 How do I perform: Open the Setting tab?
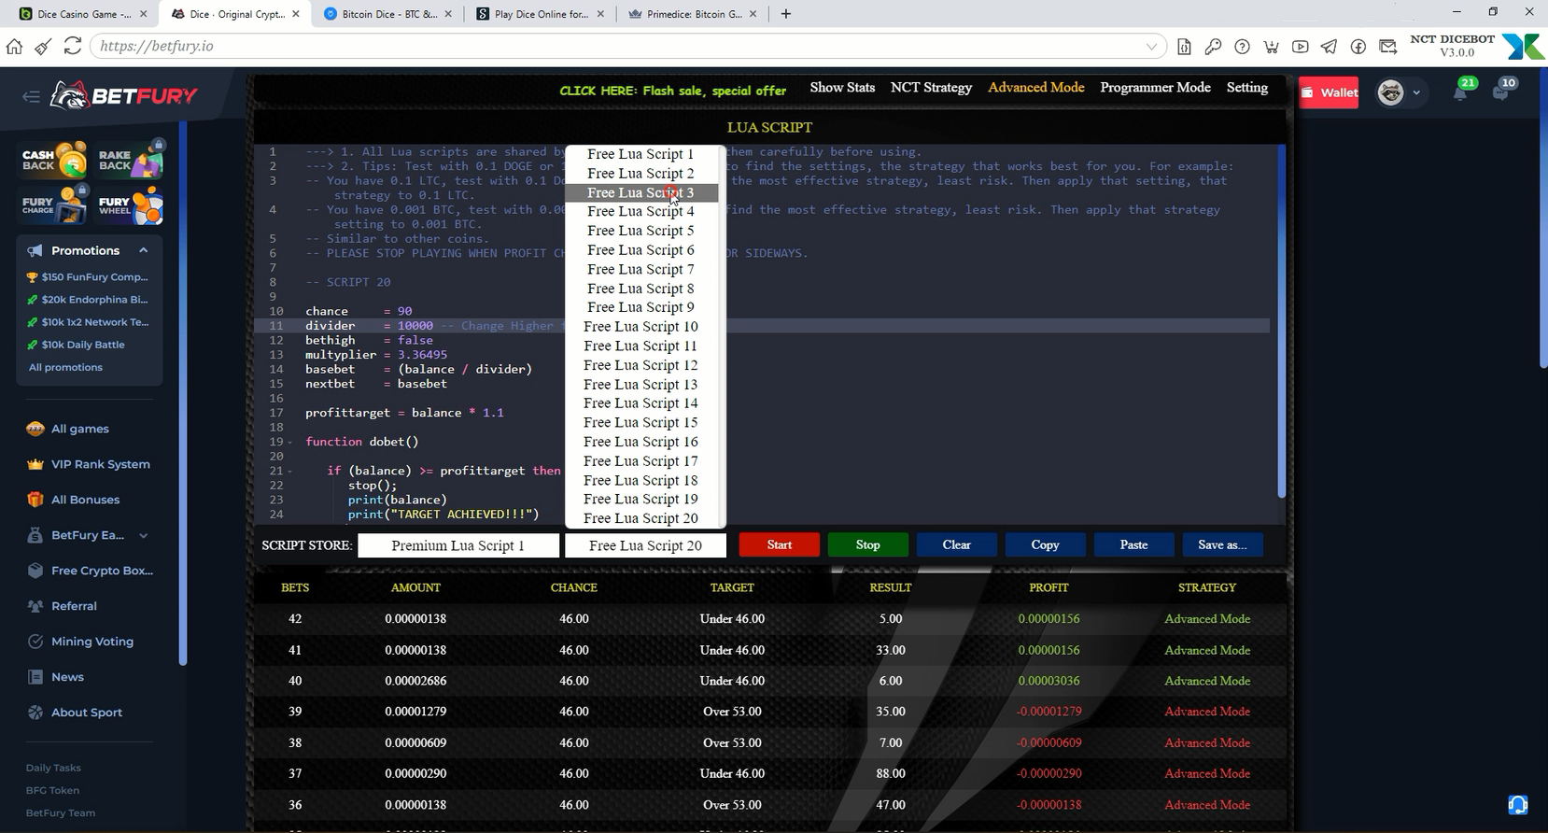click(1246, 88)
